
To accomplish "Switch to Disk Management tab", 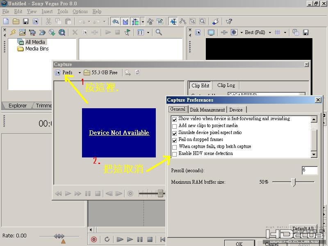I will (207, 110).
